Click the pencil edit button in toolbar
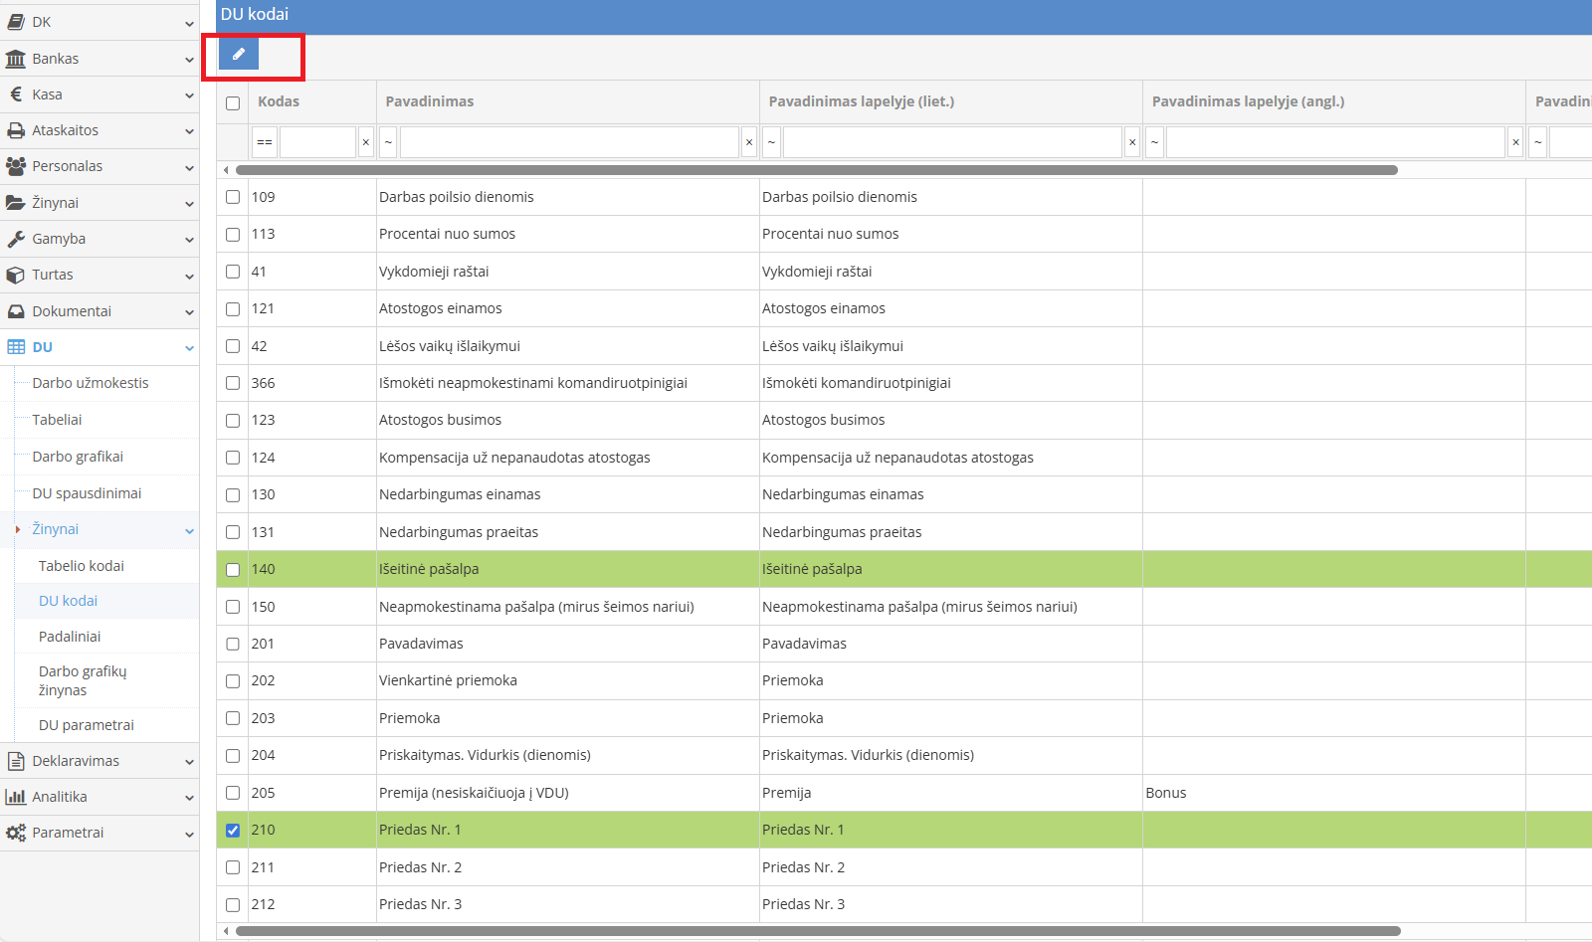 tap(239, 54)
